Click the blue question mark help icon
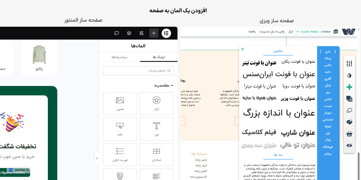Viewport: 361px width, 180px height. tap(242, 50)
